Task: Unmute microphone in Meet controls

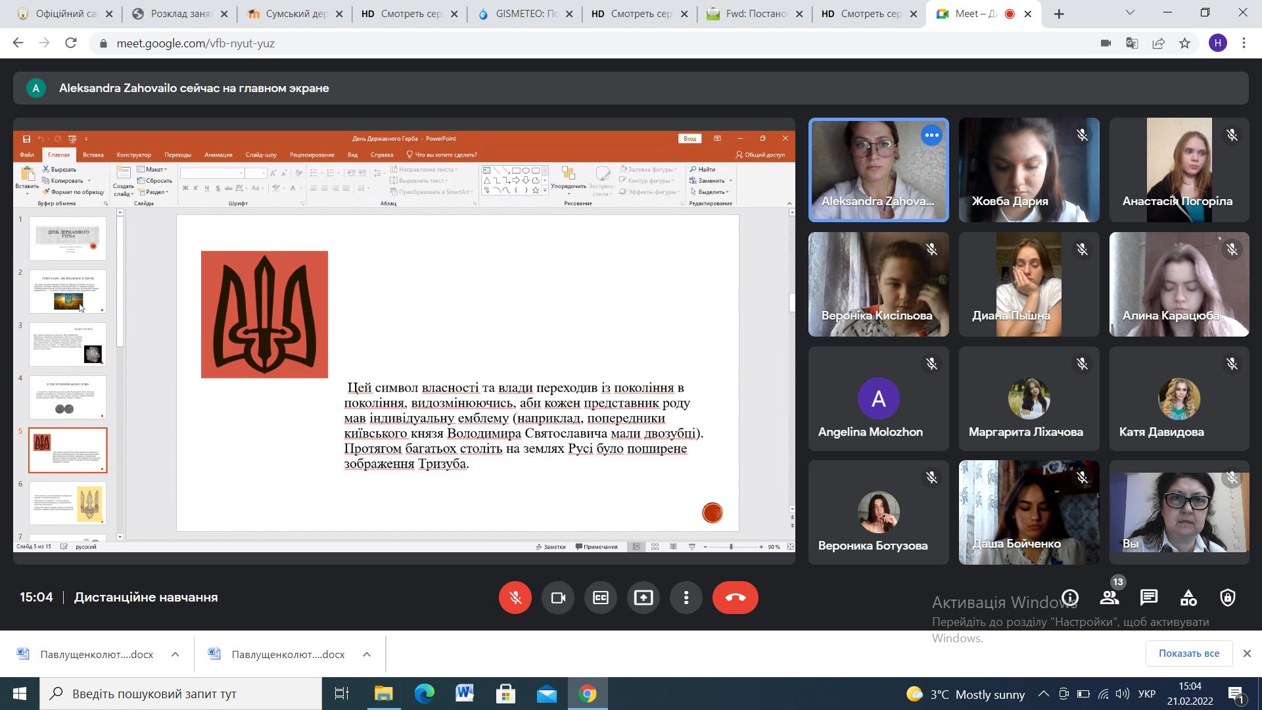Action: [515, 598]
